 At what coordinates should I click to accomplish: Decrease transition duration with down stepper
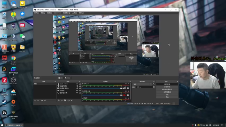coord(154,87)
